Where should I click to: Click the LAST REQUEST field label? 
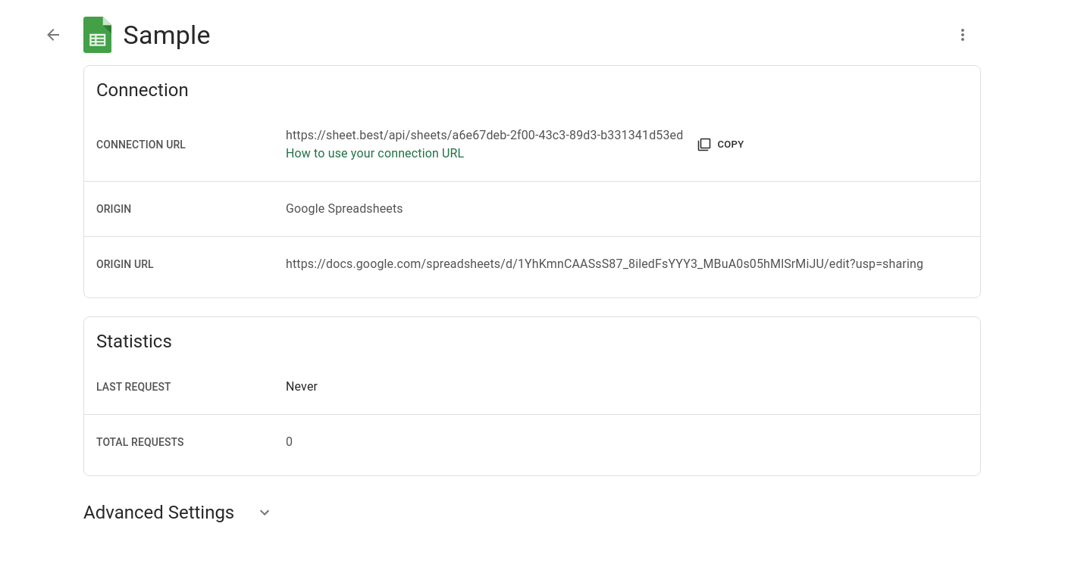tap(133, 387)
